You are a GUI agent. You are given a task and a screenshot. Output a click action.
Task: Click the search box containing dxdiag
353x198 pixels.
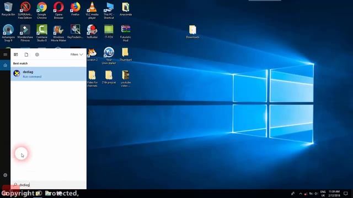coord(49,185)
